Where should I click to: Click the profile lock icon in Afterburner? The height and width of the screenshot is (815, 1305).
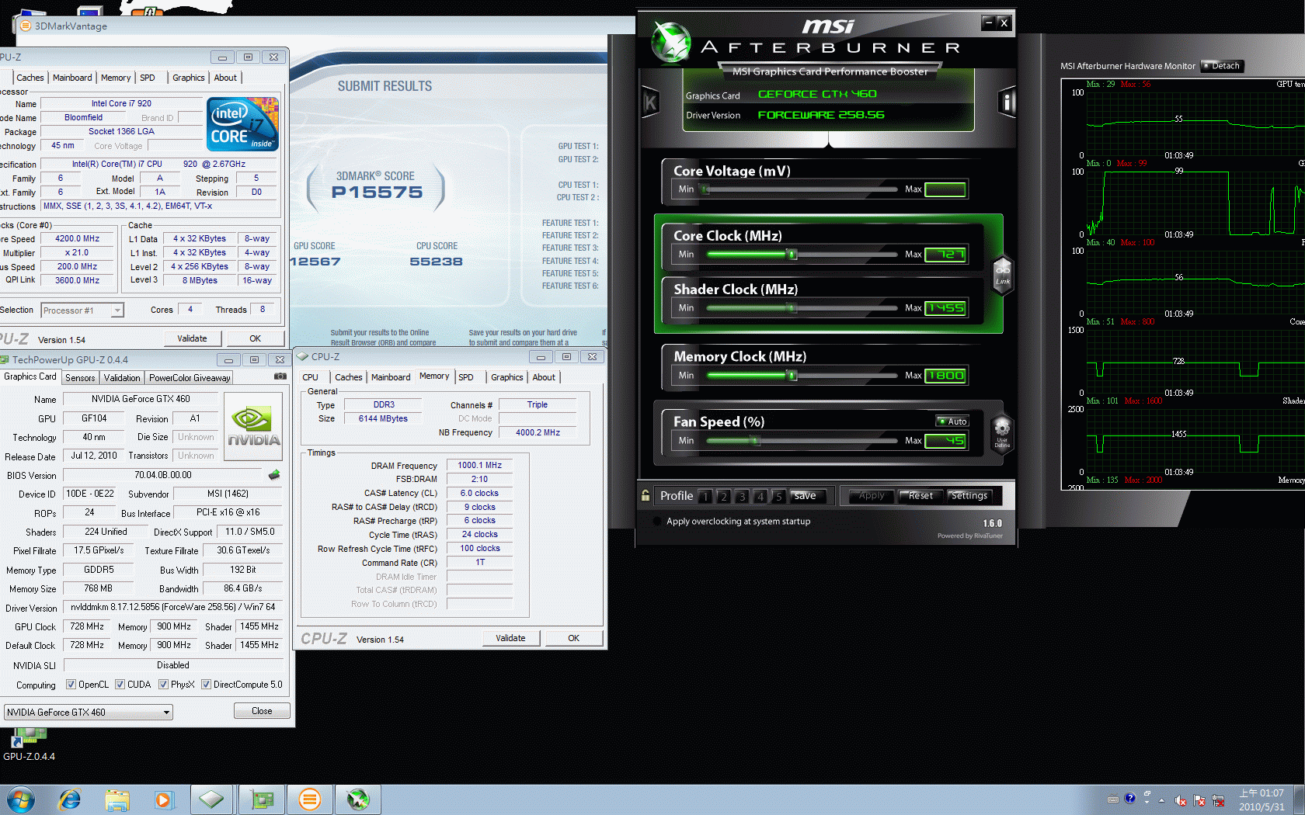[x=646, y=495]
